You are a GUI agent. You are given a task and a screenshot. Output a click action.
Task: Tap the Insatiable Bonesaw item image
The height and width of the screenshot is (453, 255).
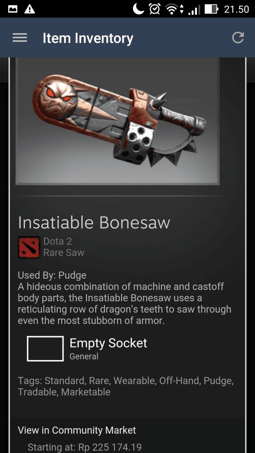click(117, 121)
